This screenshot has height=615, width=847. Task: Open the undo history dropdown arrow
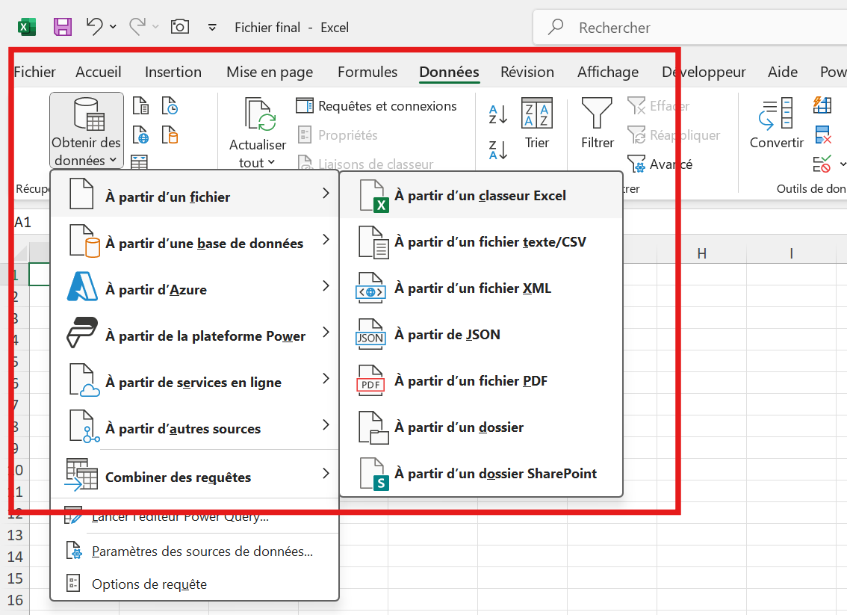pyautogui.click(x=113, y=26)
